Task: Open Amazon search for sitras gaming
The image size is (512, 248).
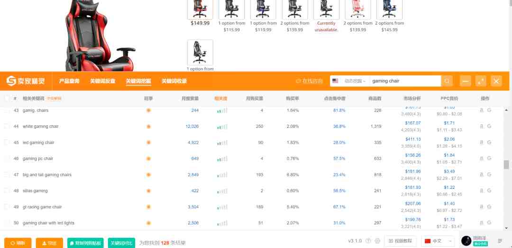Action: [x=481, y=191]
